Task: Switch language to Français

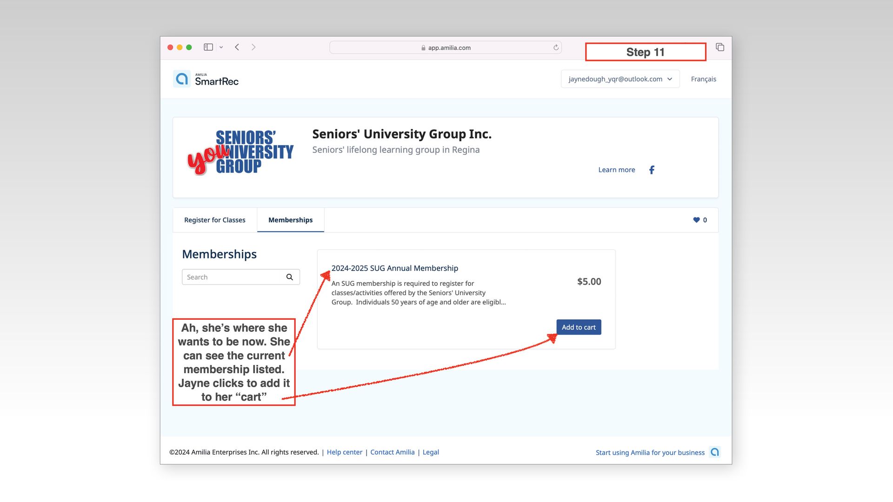Action: [x=703, y=79]
